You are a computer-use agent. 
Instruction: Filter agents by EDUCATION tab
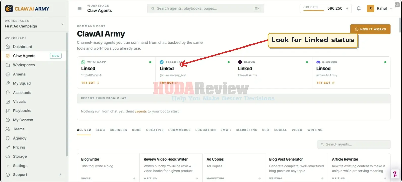pos(206,130)
